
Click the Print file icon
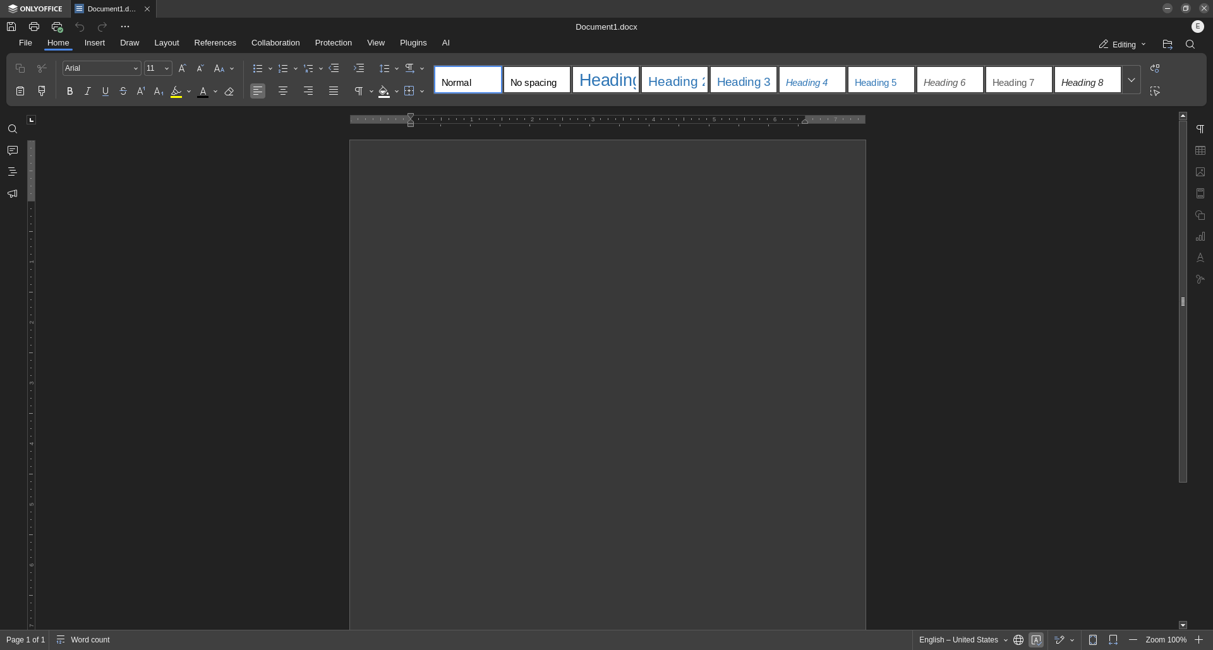[34, 27]
